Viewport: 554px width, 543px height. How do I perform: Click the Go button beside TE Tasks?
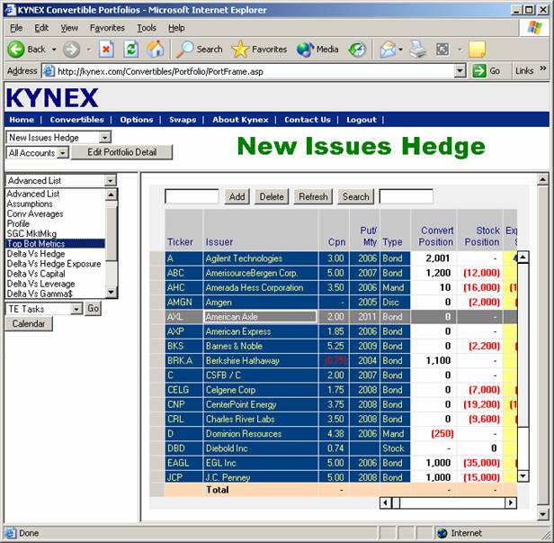pos(93,309)
